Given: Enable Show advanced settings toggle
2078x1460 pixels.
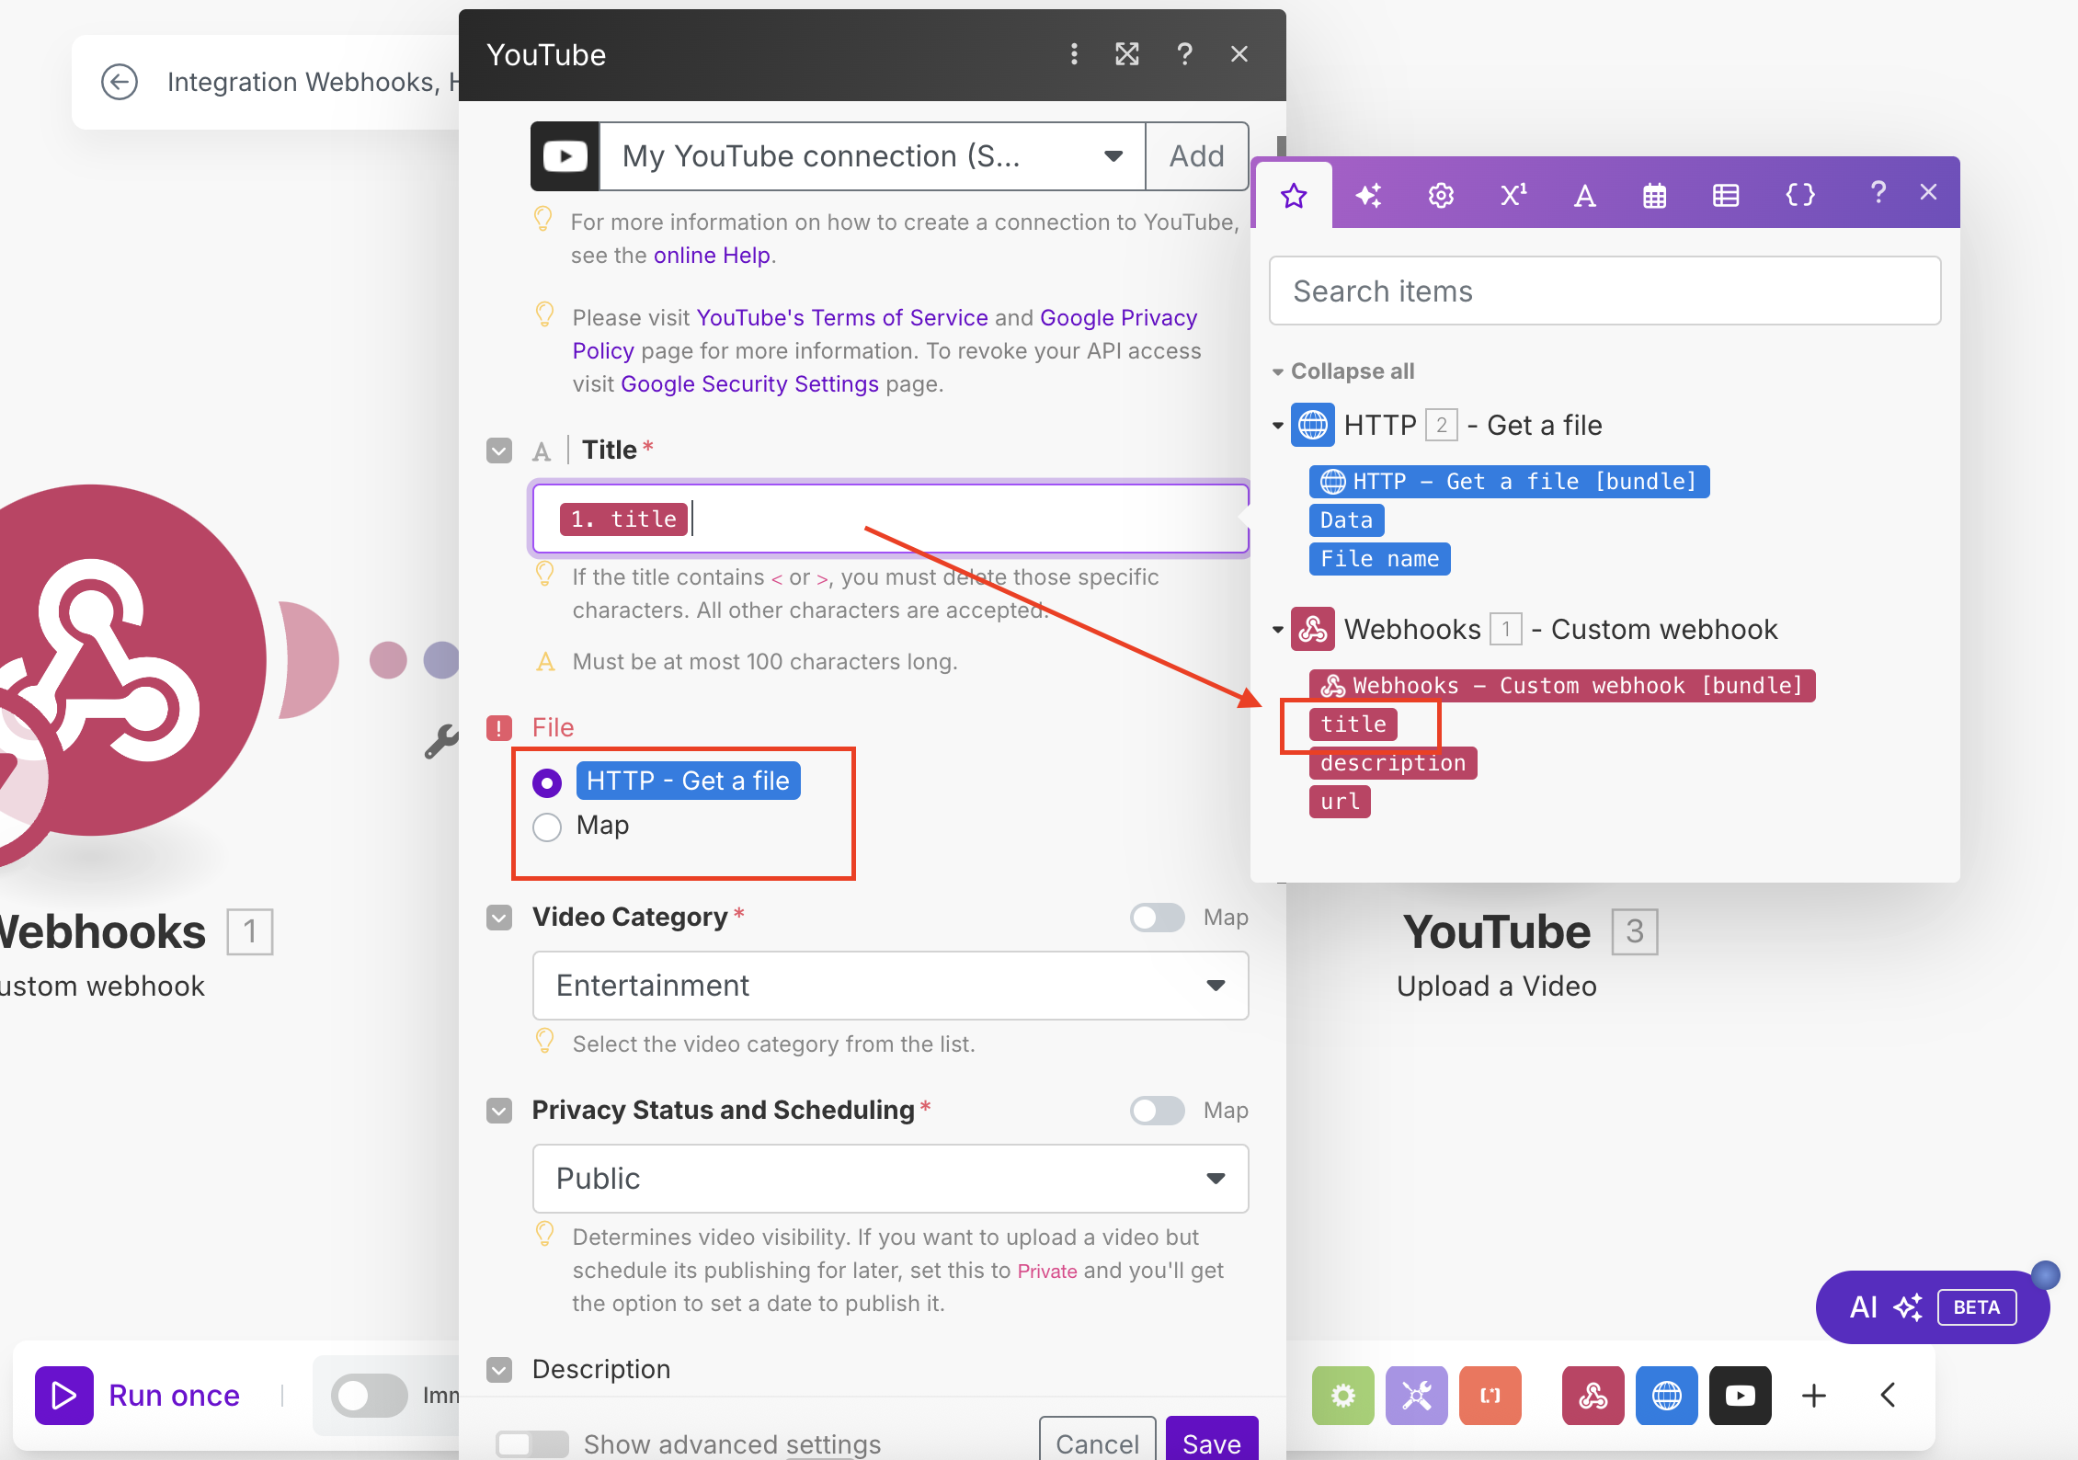Looking at the screenshot, I should 531,1443.
